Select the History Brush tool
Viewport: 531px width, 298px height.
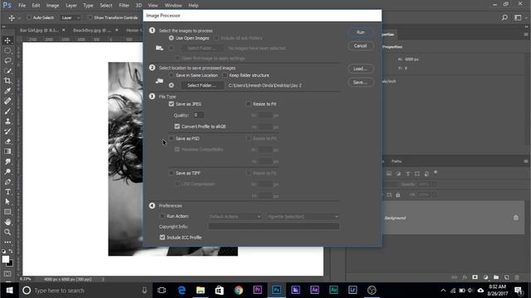[x=7, y=132]
